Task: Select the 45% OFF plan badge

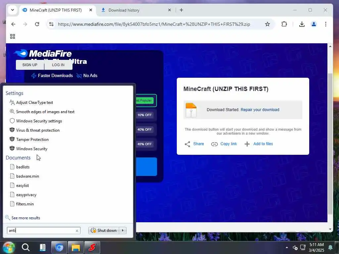Action: pyautogui.click(x=145, y=144)
